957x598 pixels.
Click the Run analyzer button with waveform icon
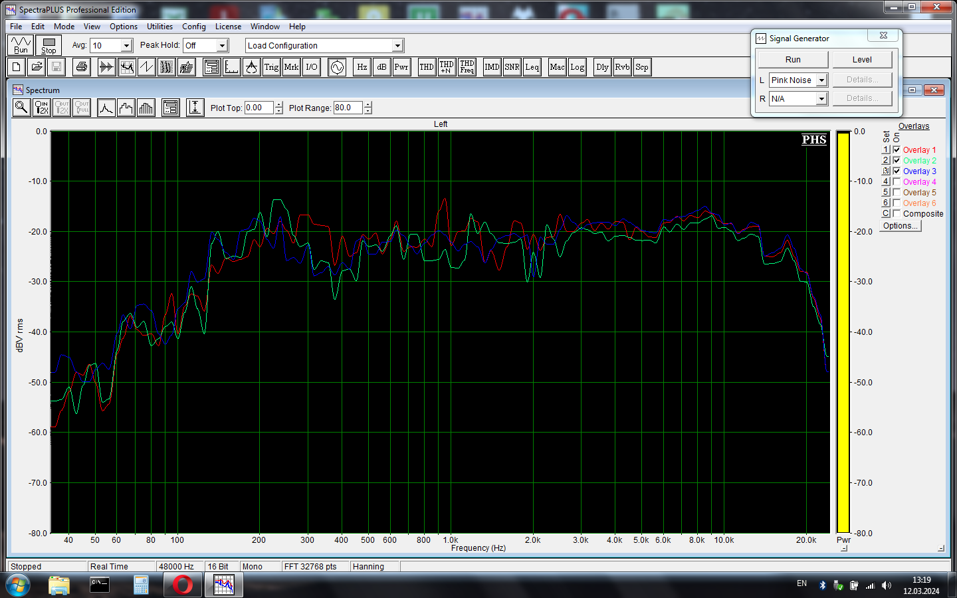tap(21, 45)
